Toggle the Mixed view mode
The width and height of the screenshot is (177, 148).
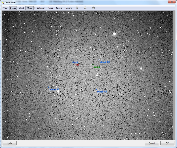pos(30,8)
